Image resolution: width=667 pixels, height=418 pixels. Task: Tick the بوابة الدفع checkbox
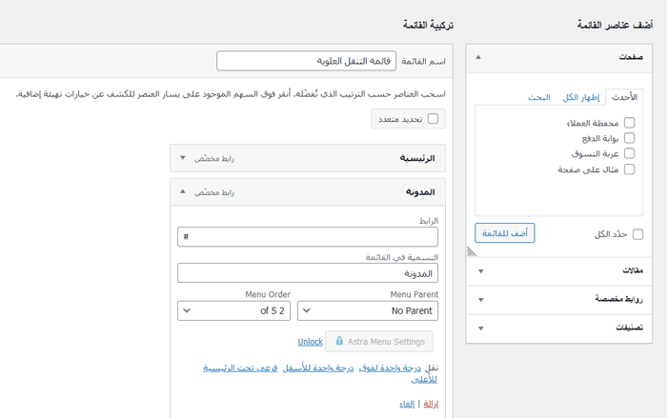pyautogui.click(x=629, y=138)
